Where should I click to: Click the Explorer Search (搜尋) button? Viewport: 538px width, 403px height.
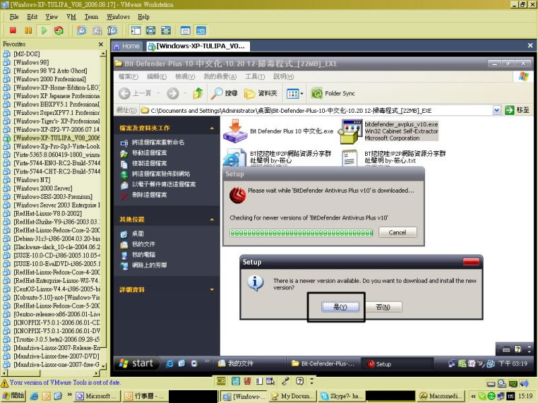pyautogui.click(x=224, y=93)
